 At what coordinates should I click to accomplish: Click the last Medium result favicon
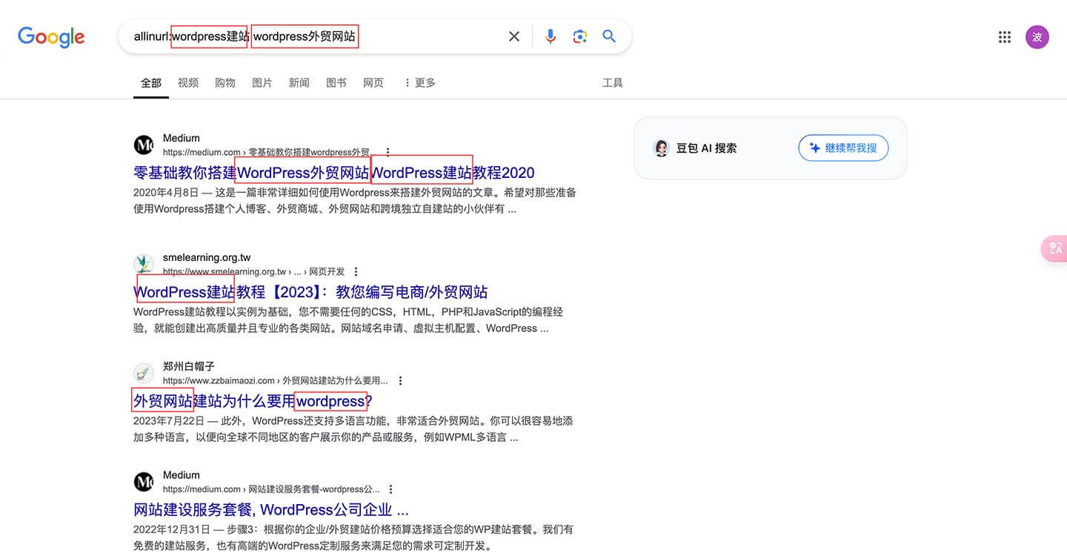tap(144, 482)
